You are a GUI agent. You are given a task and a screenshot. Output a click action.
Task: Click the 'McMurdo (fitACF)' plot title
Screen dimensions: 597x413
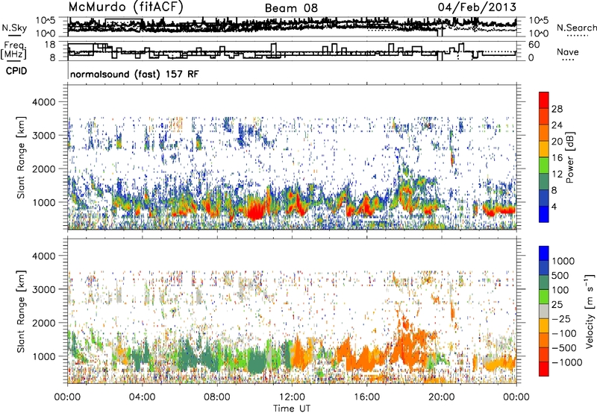pyautogui.click(x=125, y=7)
